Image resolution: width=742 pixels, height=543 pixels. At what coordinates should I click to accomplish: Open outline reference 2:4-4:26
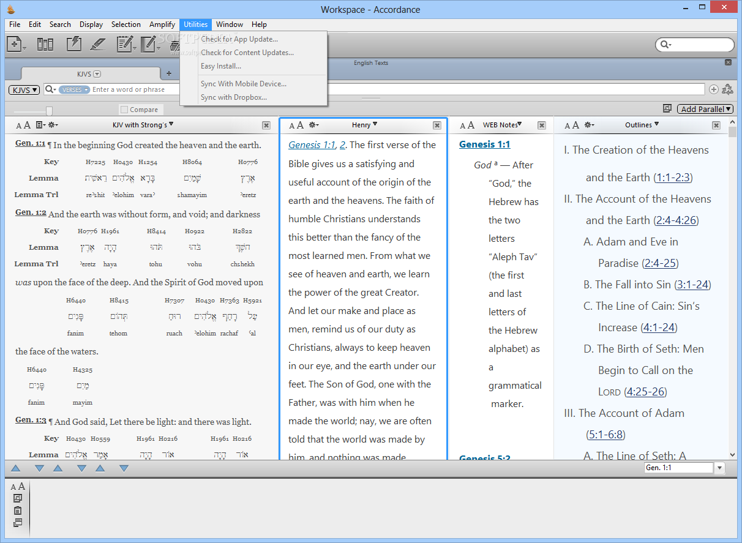(676, 220)
